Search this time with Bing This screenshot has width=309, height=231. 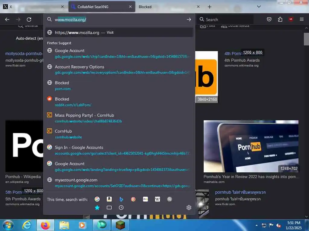tap(121, 199)
